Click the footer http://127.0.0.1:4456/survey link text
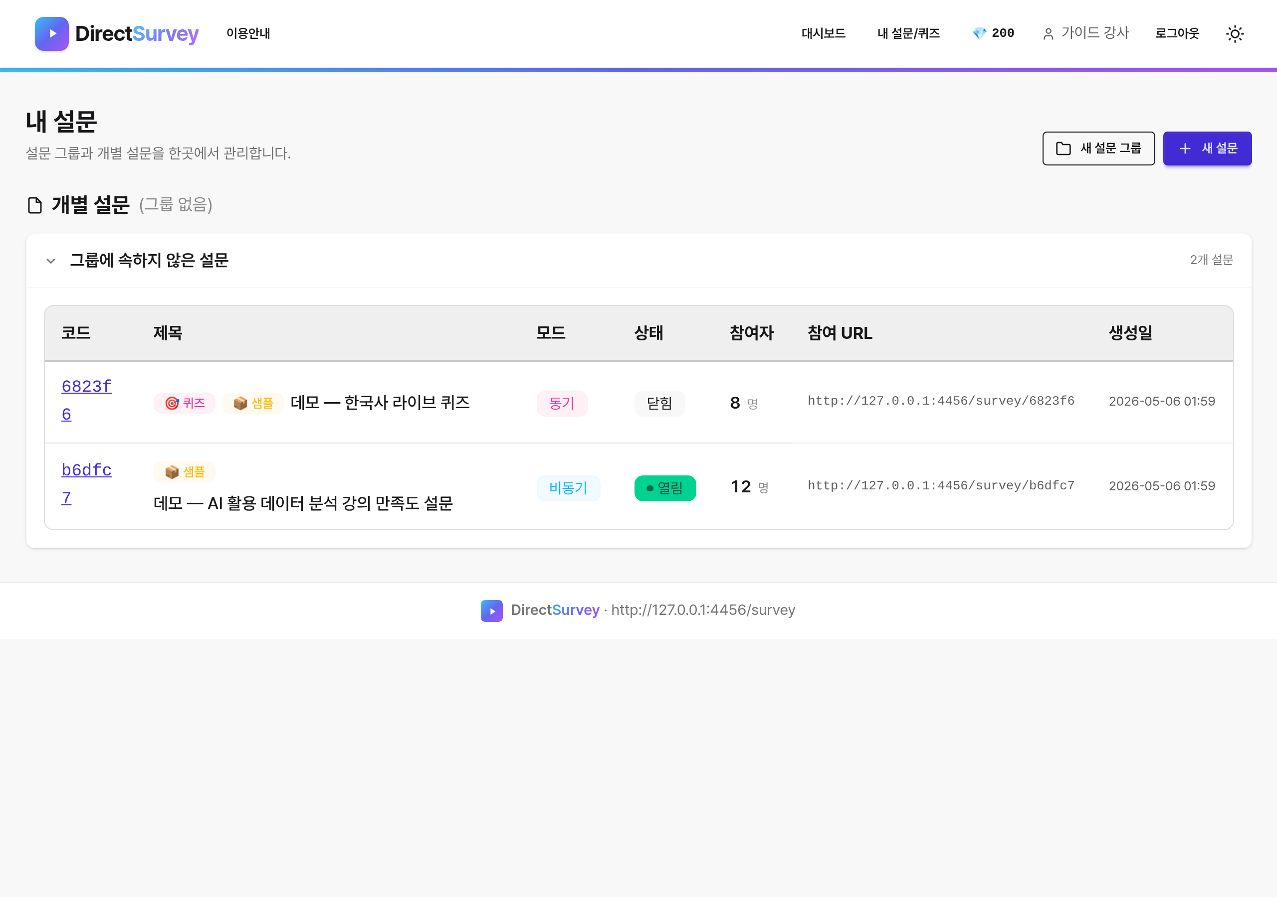This screenshot has height=897, width=1277. [703, 610]
